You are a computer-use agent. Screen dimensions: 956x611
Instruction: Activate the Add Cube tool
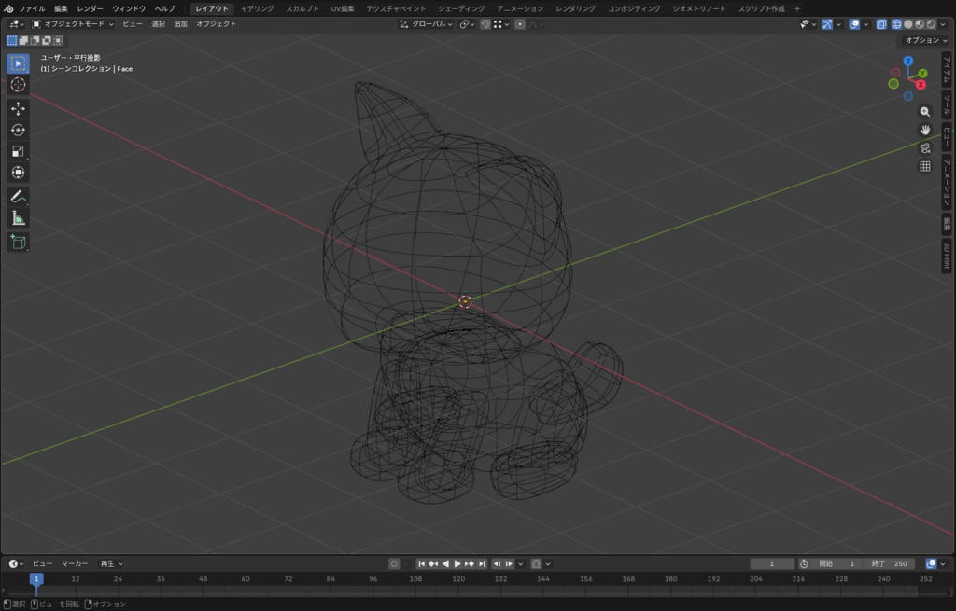[x=18, y=242]
